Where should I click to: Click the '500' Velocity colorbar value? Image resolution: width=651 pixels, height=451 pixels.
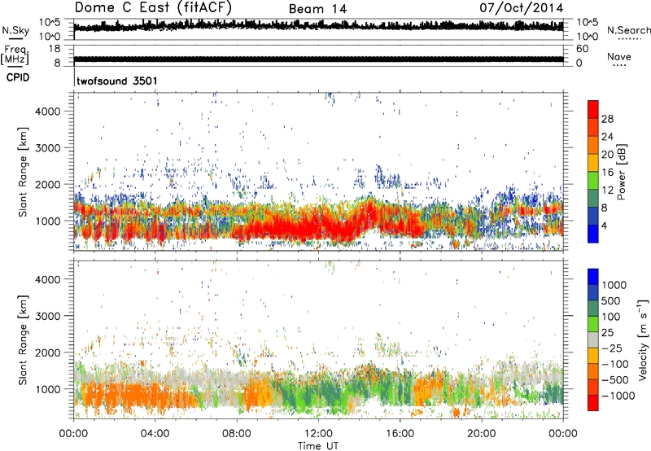click(612, 301)
